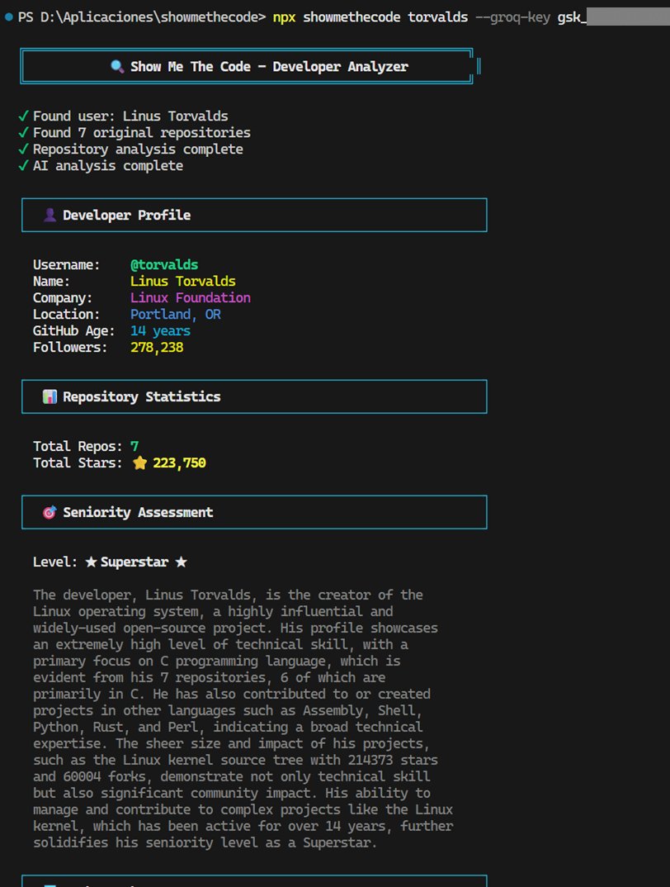This screenshot has height=887, width=670.
Task: Click the followers count 278,238
Action: pyautogui.click(x=157, y=348)
